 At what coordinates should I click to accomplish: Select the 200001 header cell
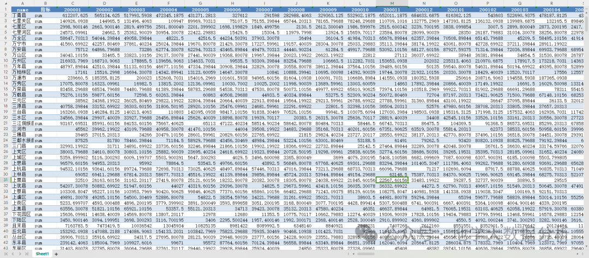coord(73,9)
